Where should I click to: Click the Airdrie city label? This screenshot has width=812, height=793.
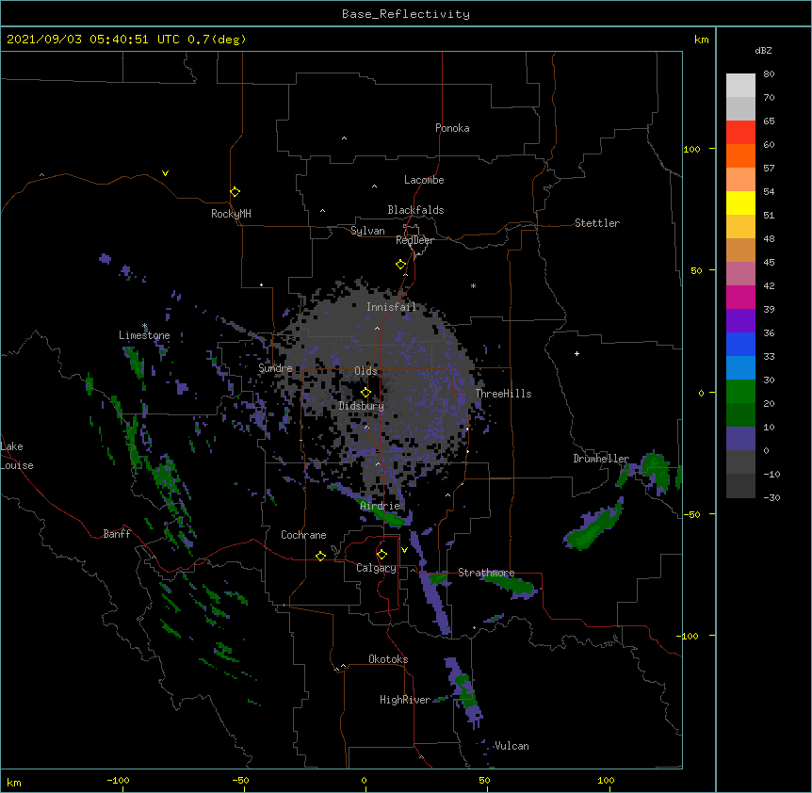(381, 506)
